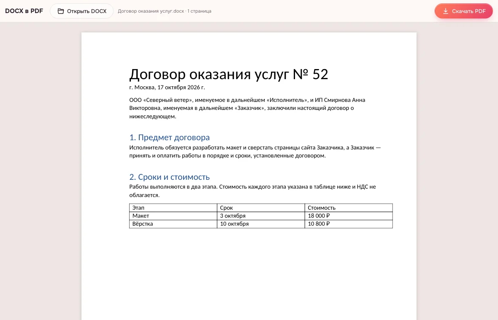Click the table header cell Стоимость
Image resolution: width=498 pixels, height=320 pixels.
click(349, 208)
